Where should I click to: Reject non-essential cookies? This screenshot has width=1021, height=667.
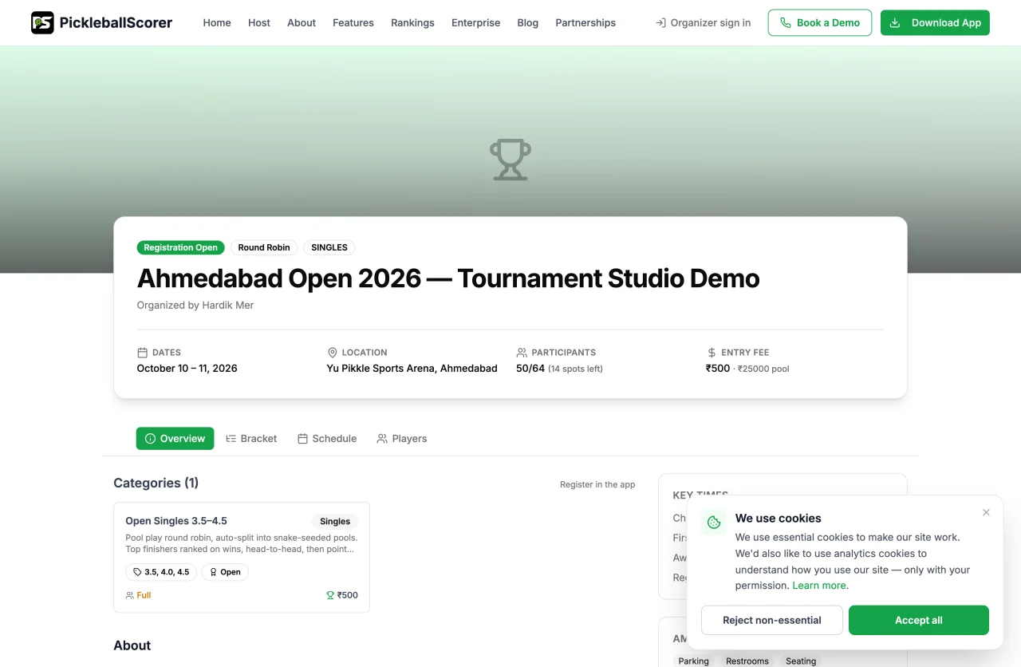[x=772, y=620]
